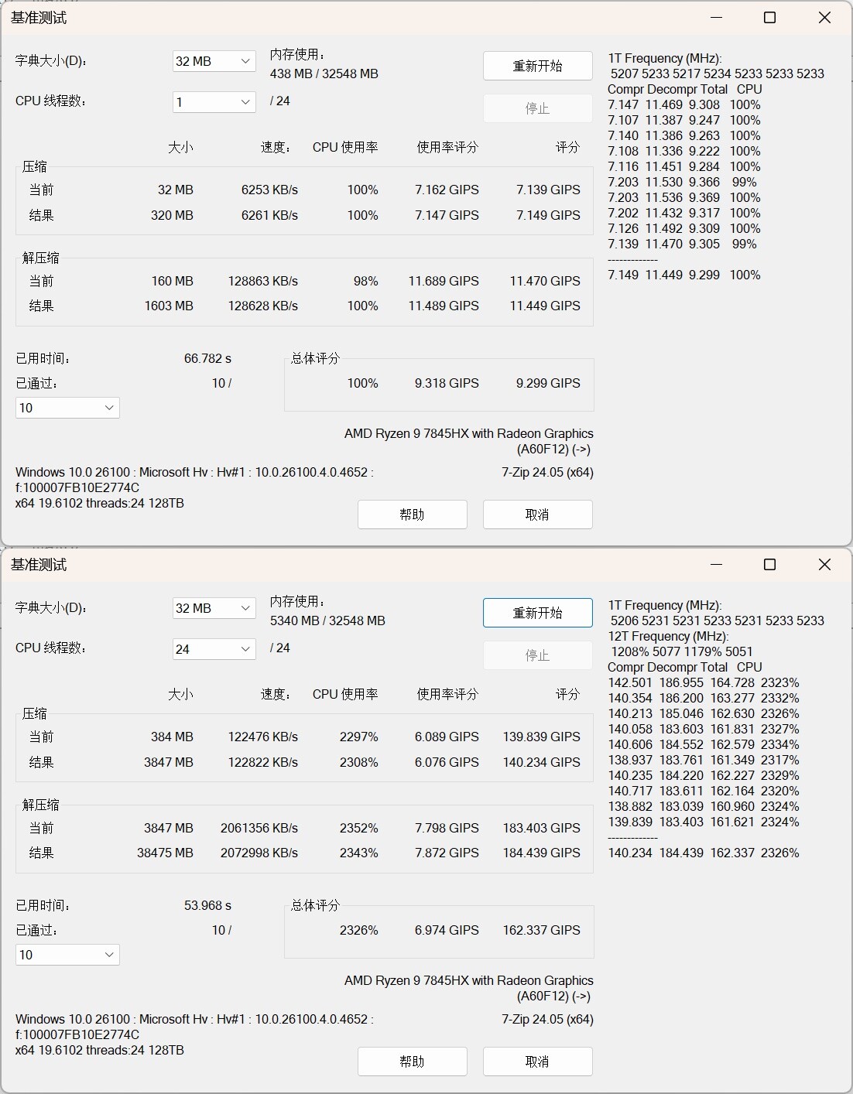Click memory usage 5340 MB / 32548 MB
853x1094 pixels.
click(327, 621)
